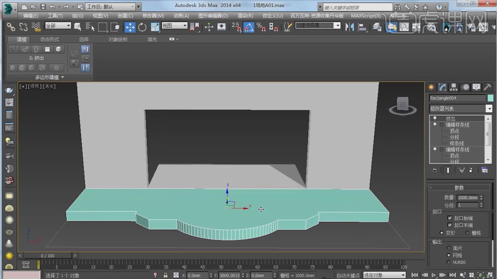497x279 pixels.
Task: Click Play Animation button
Action: pos(434,275)
